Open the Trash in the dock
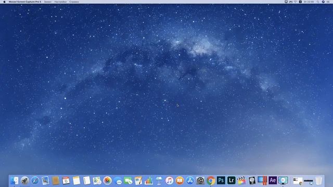This screenshot has width=333, height=187. (318, 181)
